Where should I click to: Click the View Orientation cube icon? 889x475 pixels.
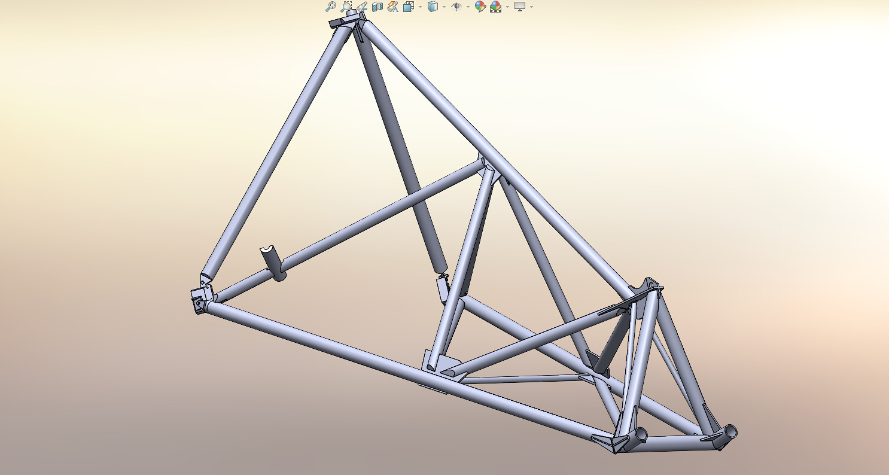click(x=409, y=7)
